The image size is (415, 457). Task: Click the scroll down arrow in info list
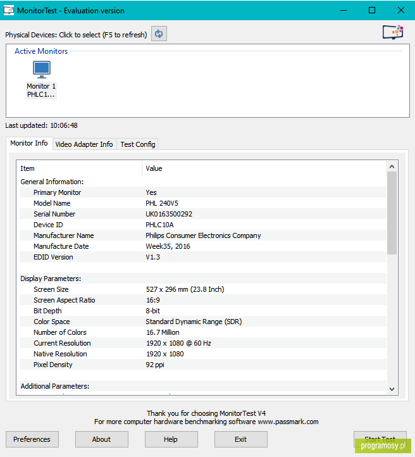pyautogui.click(x=392, y=389)
